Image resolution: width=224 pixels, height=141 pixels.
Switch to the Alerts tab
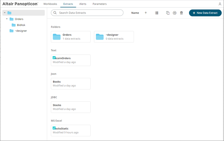click(83, 4)
